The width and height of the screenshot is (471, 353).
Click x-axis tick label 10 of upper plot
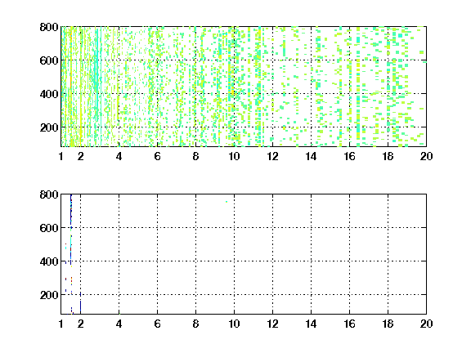pyautogui.click(x=234, y=156)
